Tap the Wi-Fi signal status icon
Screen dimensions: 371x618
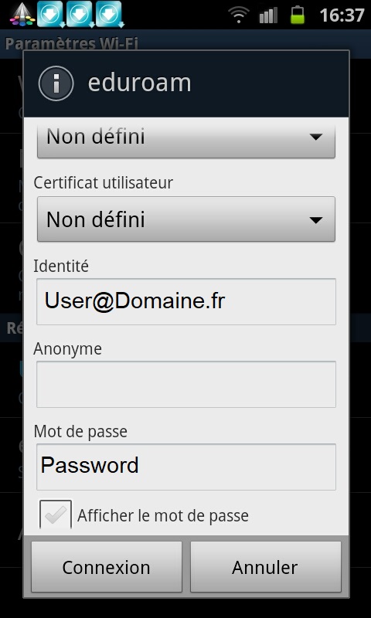[240, 15]
